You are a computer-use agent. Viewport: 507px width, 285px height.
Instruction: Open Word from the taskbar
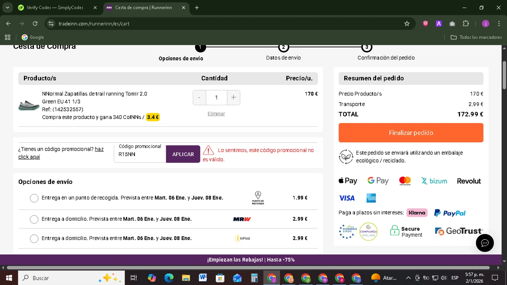(x=203, y=278)
